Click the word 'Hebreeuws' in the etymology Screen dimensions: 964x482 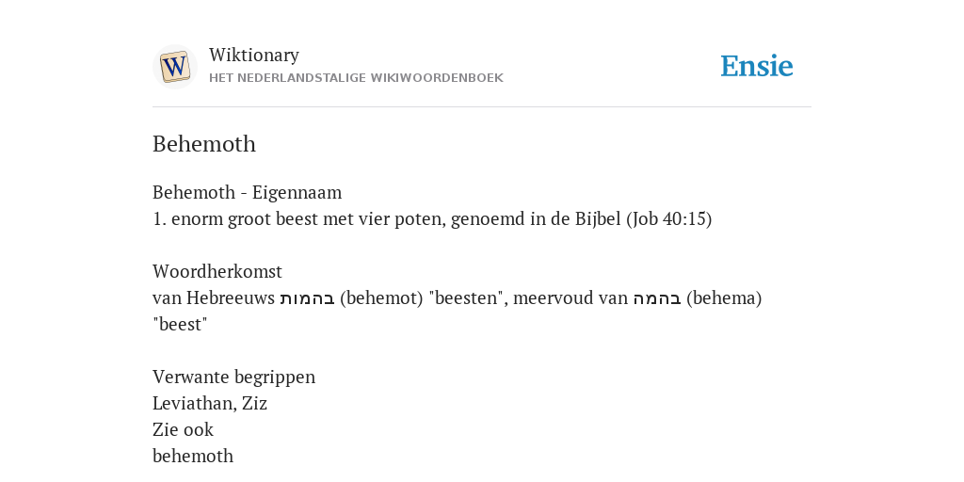coord(231,298)
